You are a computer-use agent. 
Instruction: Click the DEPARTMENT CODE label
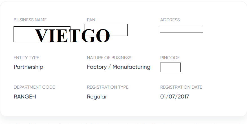pos(34,87)
